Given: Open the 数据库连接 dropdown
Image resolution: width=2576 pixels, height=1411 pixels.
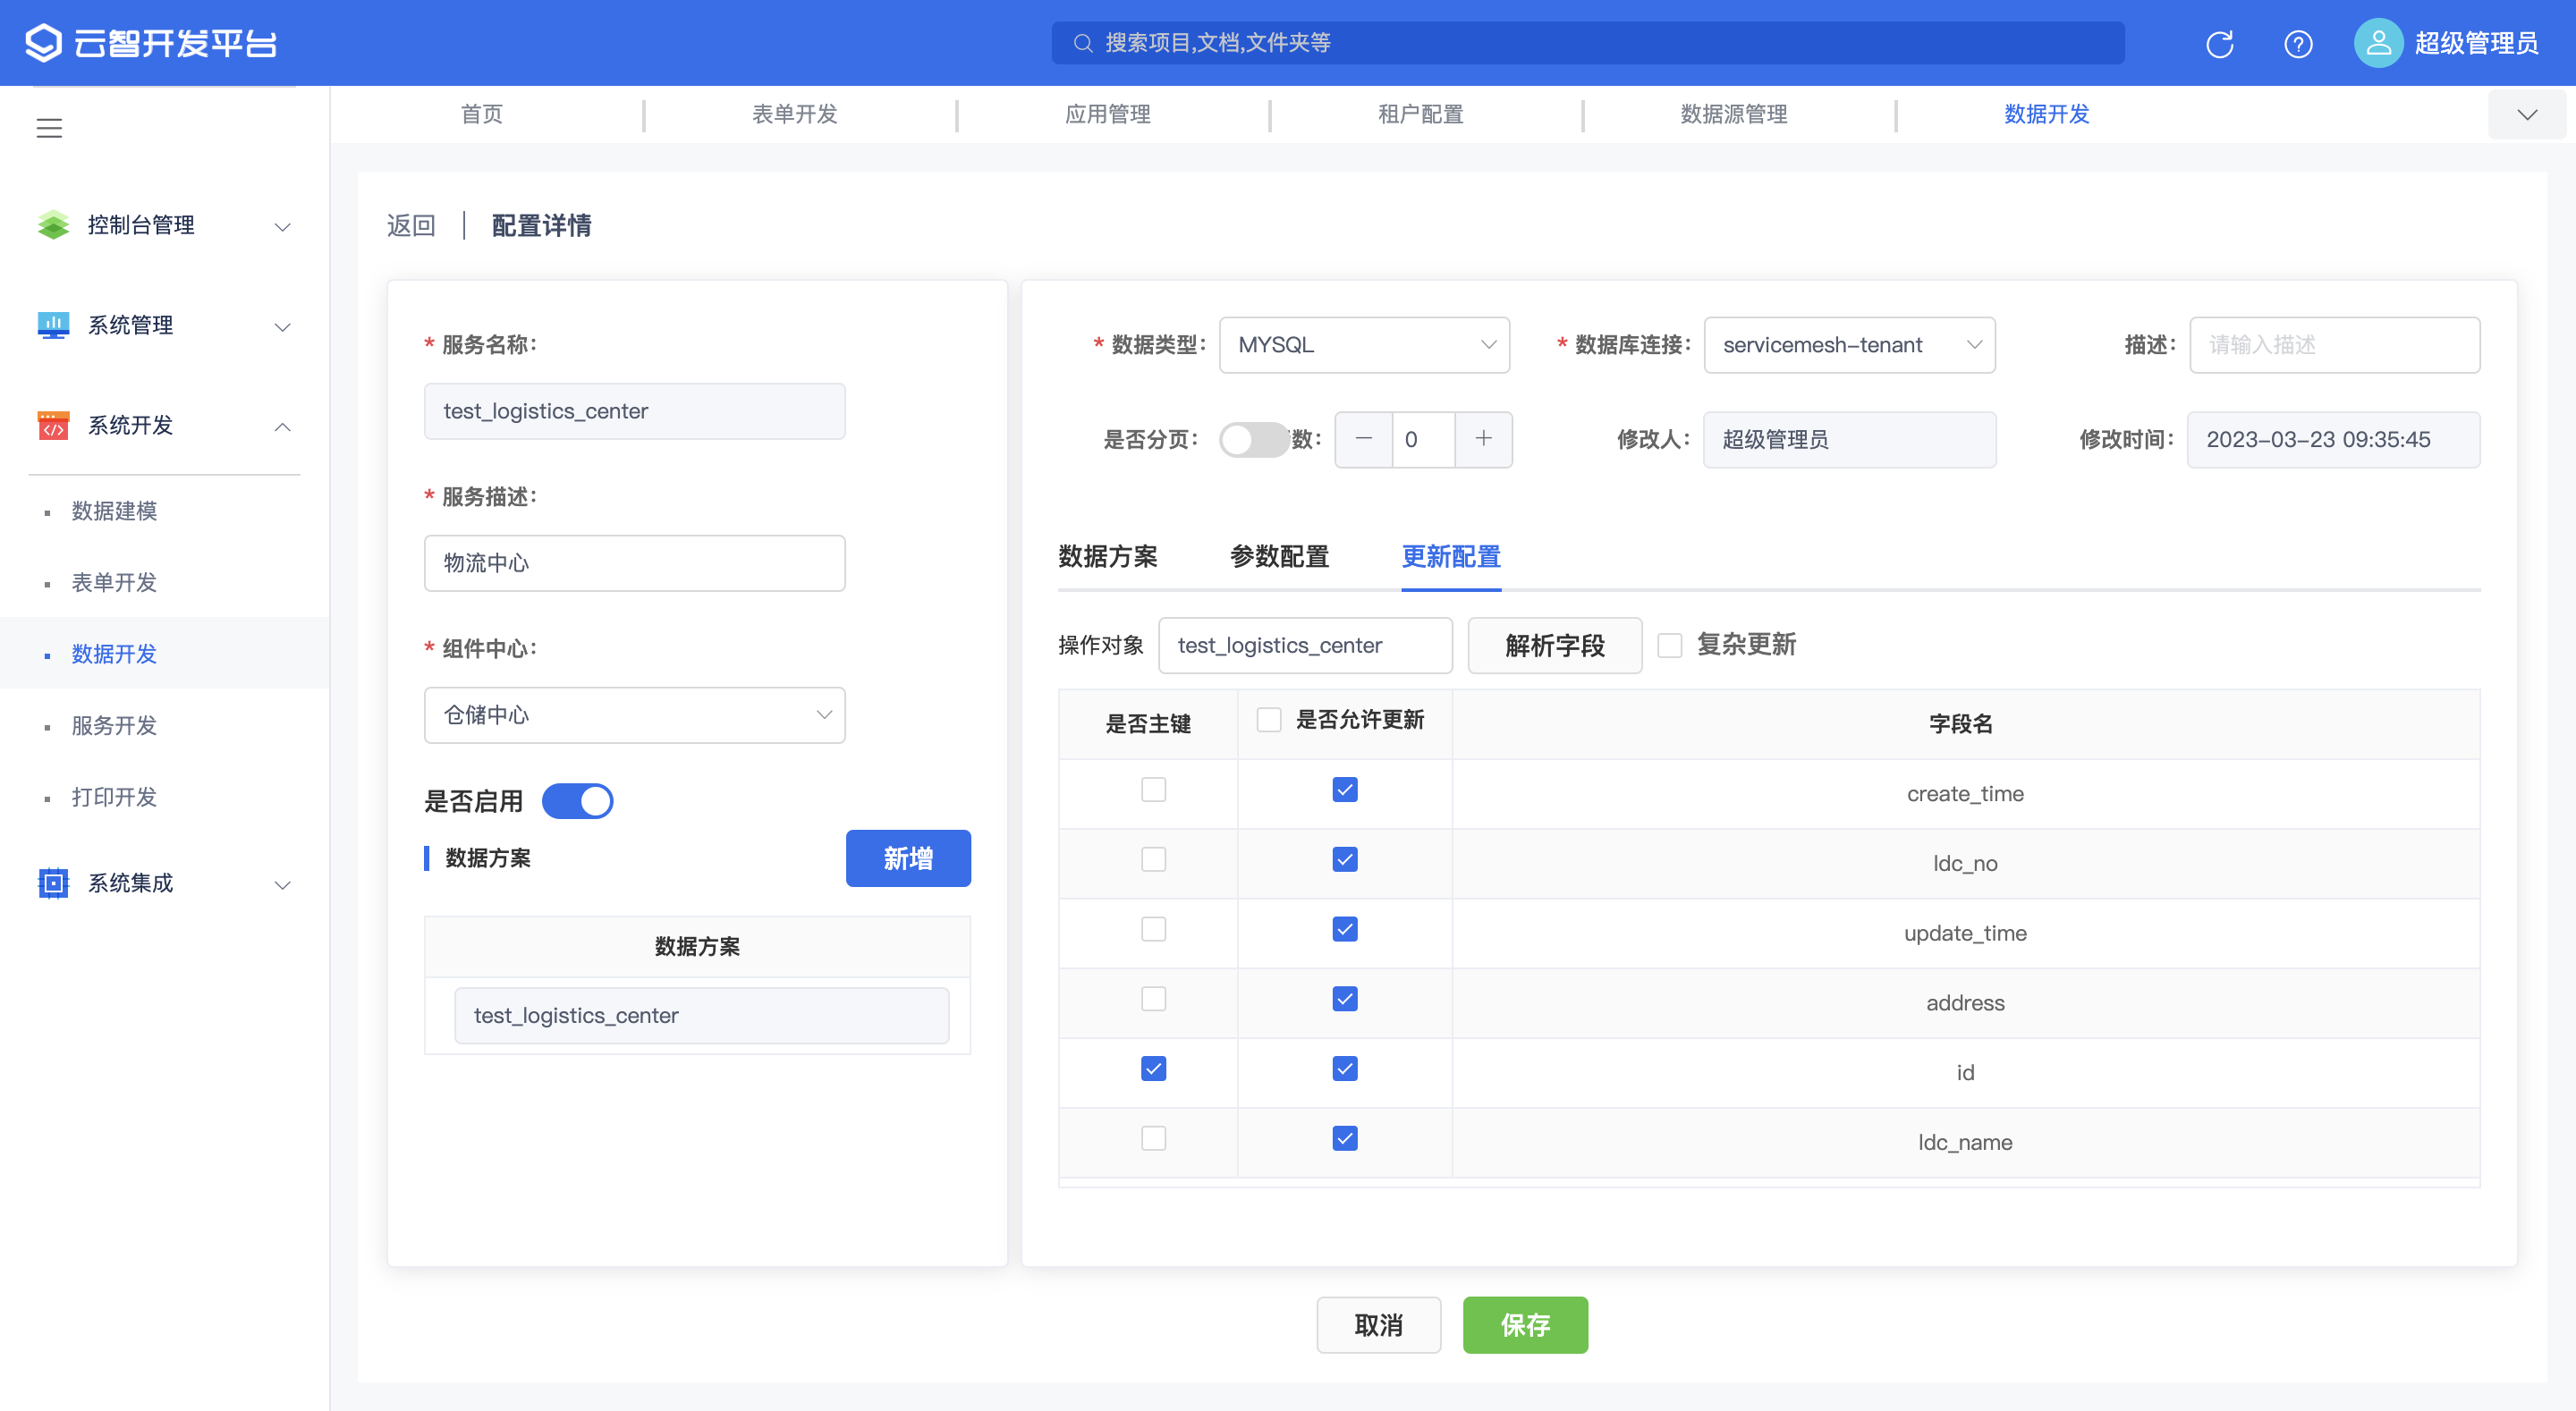Looking at the screenshot, I should (x=1849, y=345).
